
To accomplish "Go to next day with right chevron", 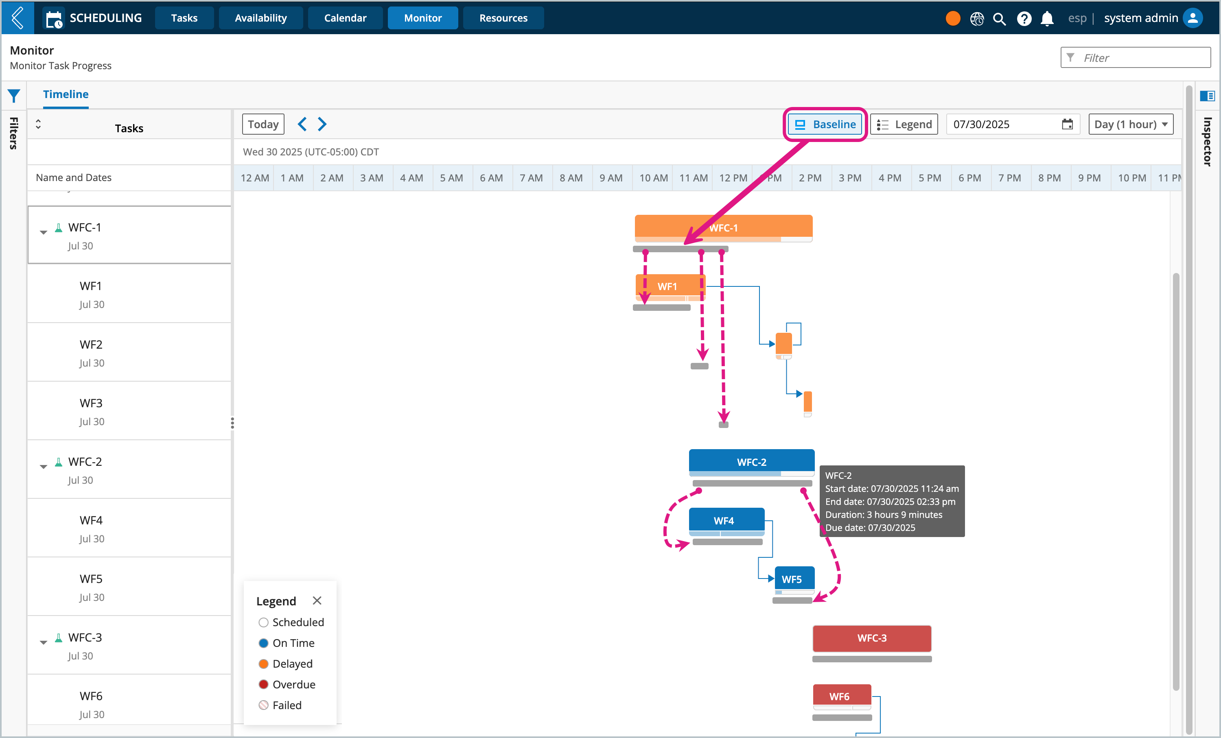I will (x=322, y=124).
